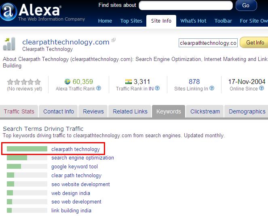Click the bar next to google keyword tool
Image resolution: width=268 pixels, height=216 pixels.
point(27,166)
